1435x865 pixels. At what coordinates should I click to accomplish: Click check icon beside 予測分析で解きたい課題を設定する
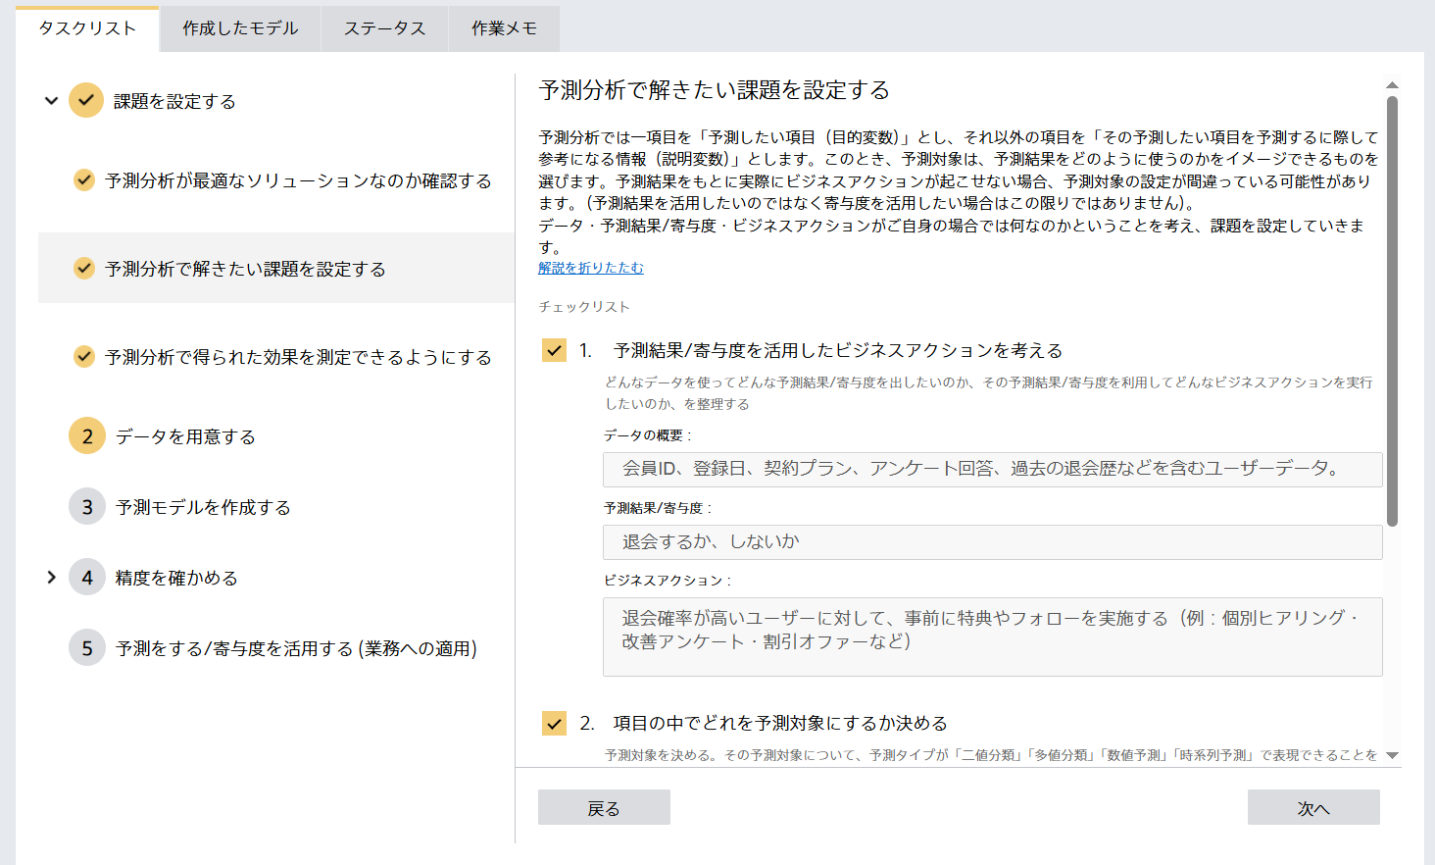click(x=84, y=269)
